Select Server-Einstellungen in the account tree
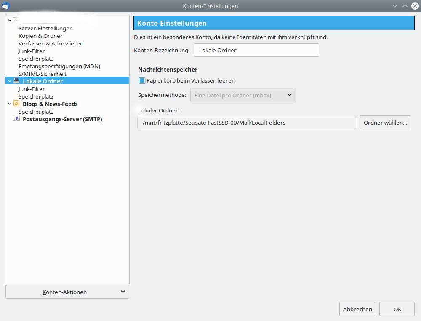Image resolution: width=421 pixels, height=321 pixels. tap(45, 29)
